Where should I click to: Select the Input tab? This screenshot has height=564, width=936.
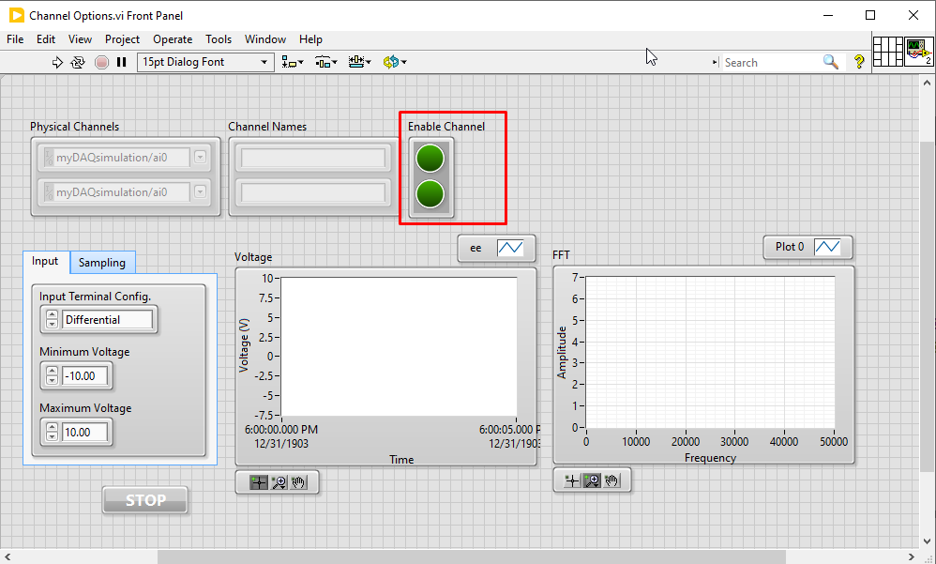(45, 262)
